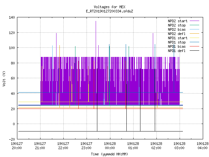Click the 190128 00:00 x-axis tick label
Viewport: 209px width, 157px height.
pos(110,146)
